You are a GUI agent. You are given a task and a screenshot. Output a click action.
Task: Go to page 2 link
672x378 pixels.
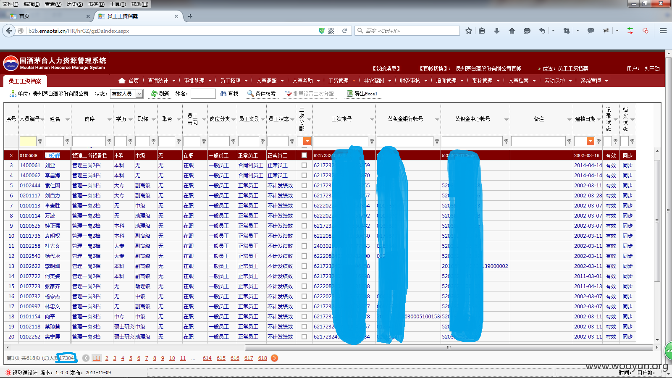[x=107, y=358]
